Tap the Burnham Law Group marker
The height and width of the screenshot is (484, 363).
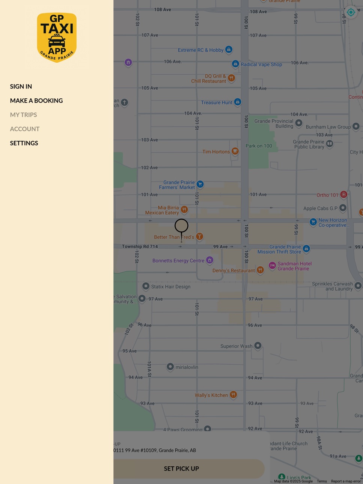[356, 126]
